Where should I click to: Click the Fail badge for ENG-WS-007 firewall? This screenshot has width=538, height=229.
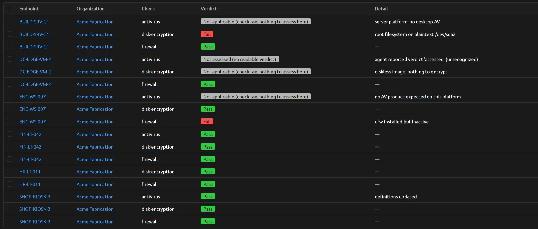point(207,121)
